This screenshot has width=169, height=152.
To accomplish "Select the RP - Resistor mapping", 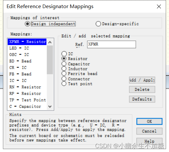I will click(27, 94).
